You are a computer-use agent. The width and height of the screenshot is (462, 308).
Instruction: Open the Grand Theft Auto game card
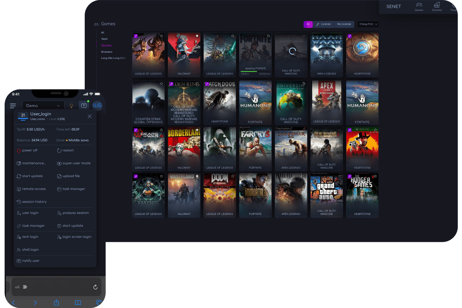point(326,195)
